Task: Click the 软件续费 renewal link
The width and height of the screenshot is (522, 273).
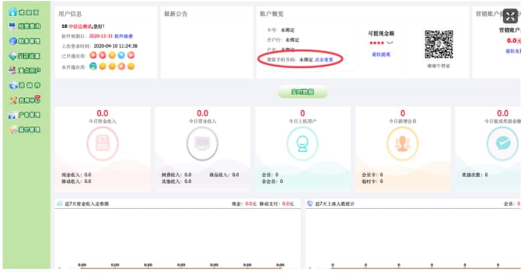Action: coord(124,36)
